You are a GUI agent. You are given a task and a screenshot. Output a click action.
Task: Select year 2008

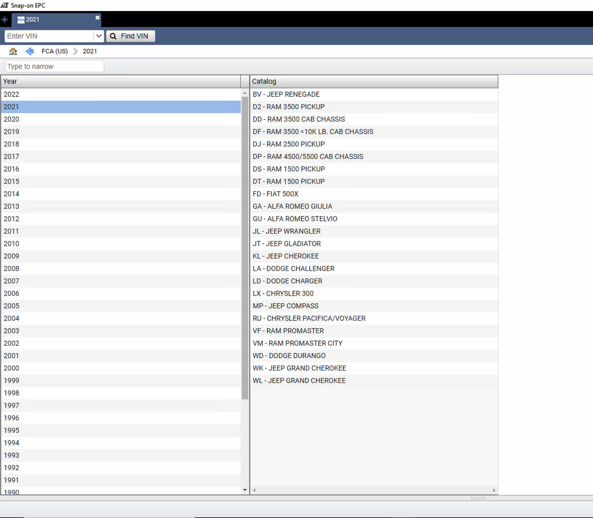click(x=121, y=268)
